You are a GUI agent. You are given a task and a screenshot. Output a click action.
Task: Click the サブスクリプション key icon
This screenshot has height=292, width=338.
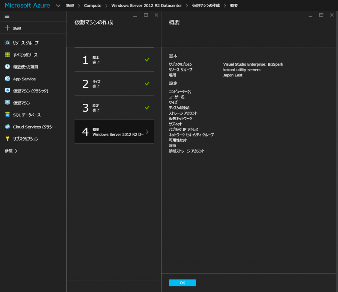pyautogui.click(x=8, y=138)
